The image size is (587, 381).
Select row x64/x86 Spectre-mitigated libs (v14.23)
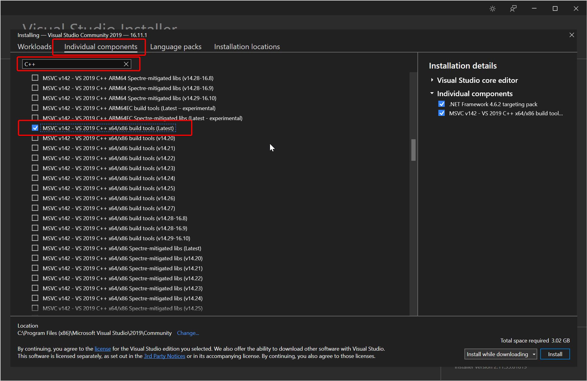coord(123,288)
